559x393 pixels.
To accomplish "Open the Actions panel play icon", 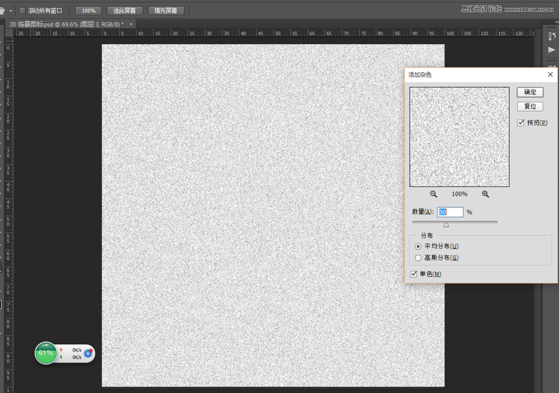I will coord(552,50).
